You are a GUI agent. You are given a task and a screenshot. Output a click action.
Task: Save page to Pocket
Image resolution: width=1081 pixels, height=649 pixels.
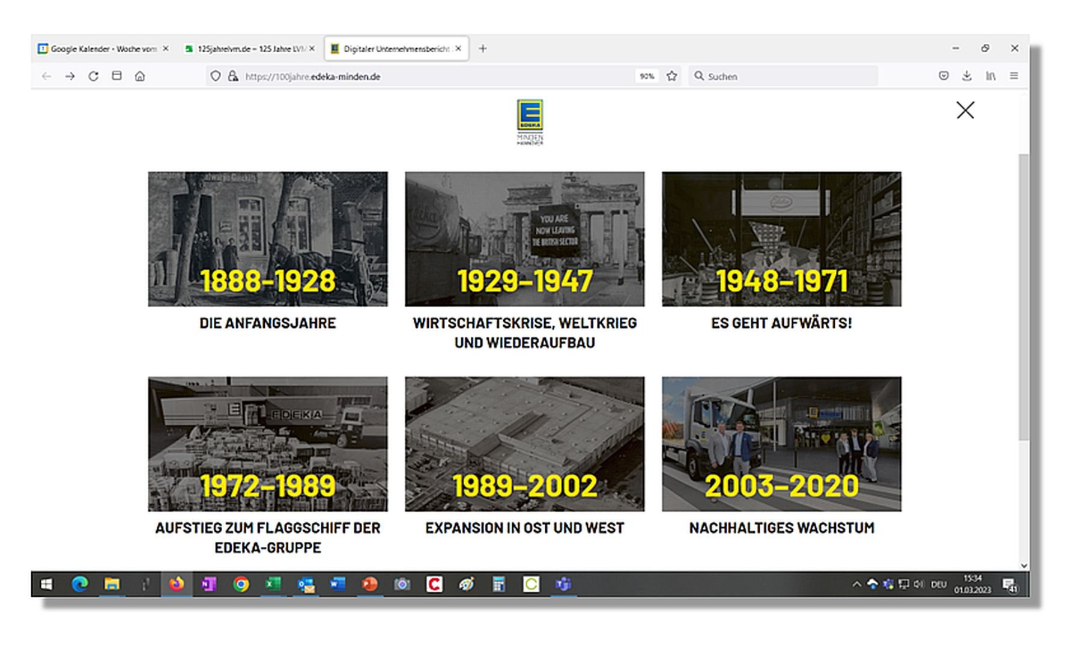pos(943,76)
